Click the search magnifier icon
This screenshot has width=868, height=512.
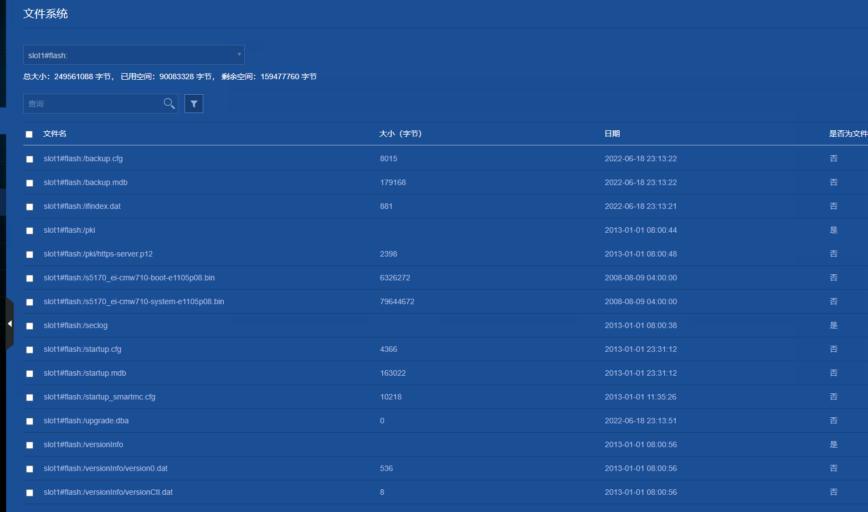pos(169,103)
